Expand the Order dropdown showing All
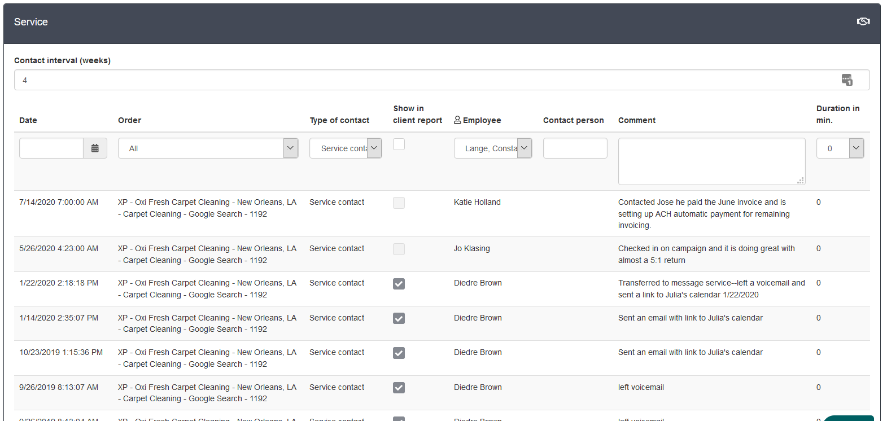Image resolution: width=887 pixels, height=421 pixels. [x=290, y=148]
